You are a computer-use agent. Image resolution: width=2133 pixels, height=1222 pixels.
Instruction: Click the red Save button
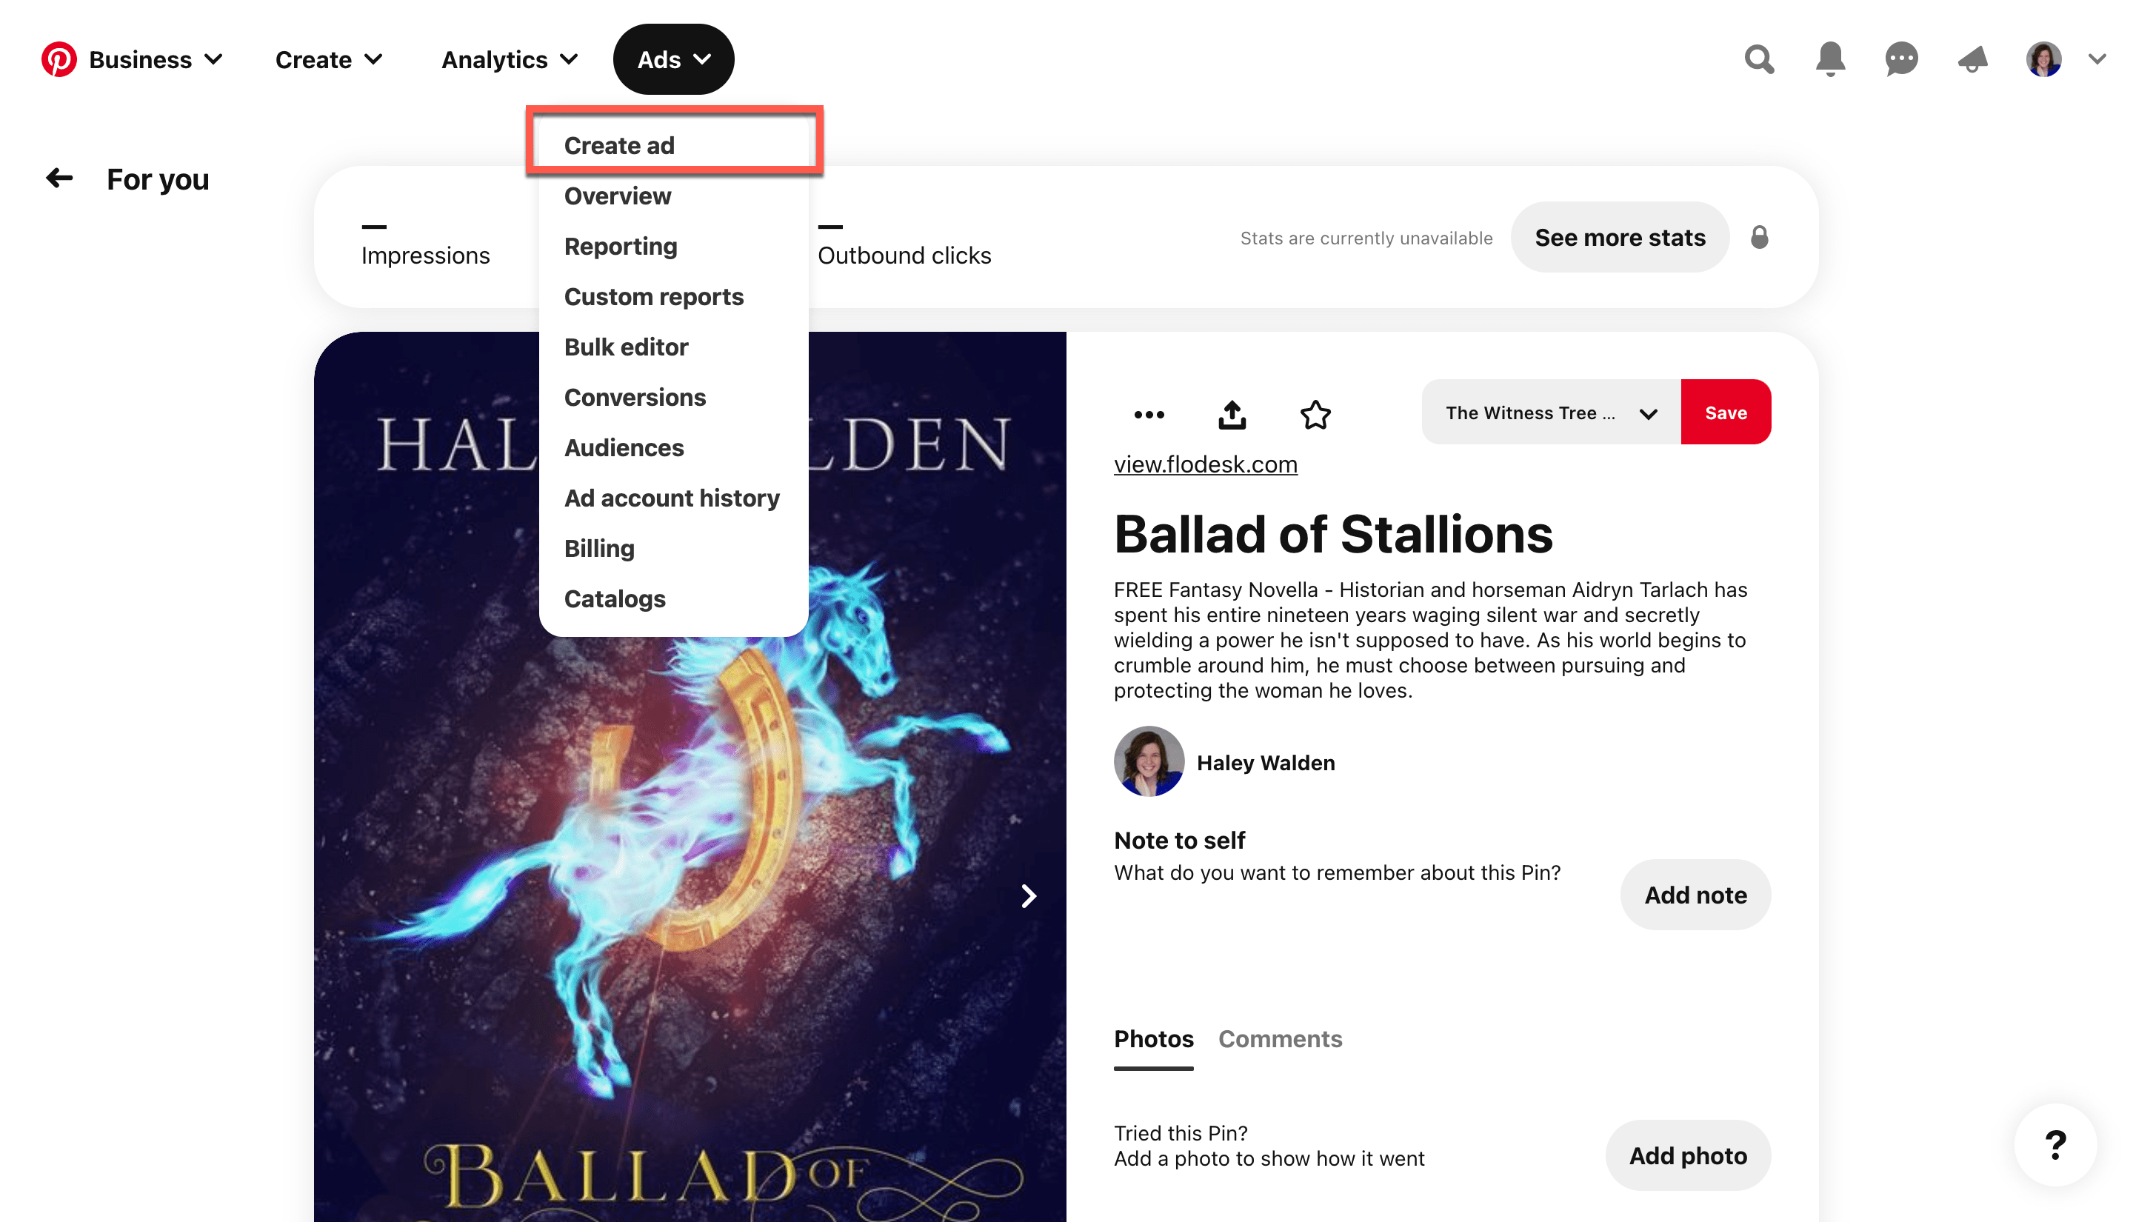pyautogui.click(x=1725, y=412)
